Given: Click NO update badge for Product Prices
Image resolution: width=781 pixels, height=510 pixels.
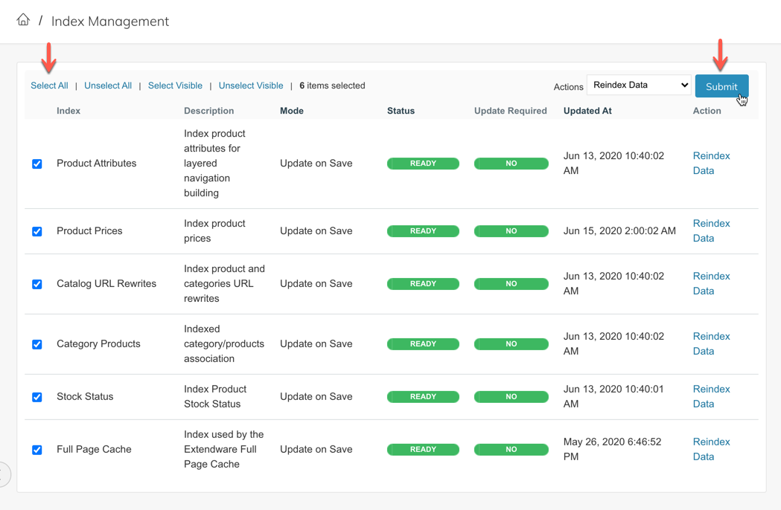Looking at the screenshot, I should [511, 231].
